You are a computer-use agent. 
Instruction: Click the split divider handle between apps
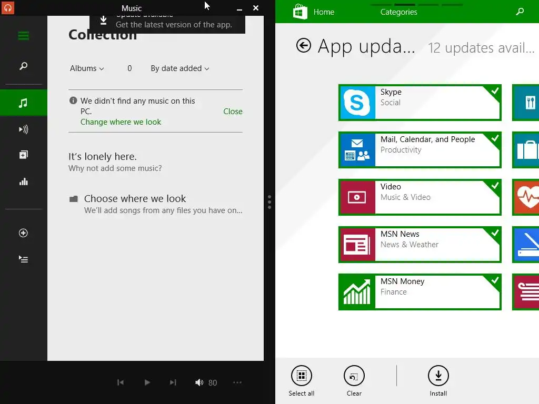pyautogui.click(x=269, y=202)
